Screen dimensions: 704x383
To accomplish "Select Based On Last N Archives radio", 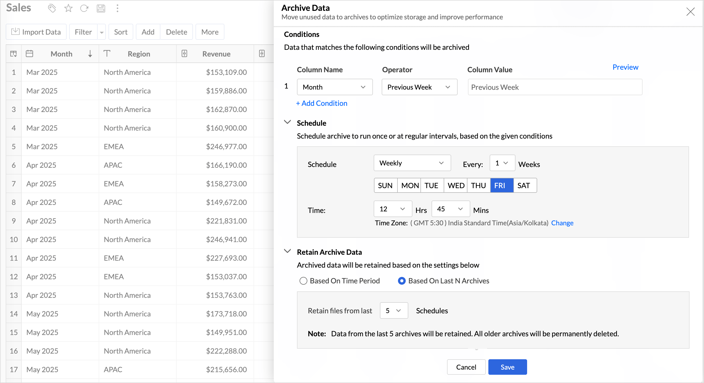I will tap(402, 281).
